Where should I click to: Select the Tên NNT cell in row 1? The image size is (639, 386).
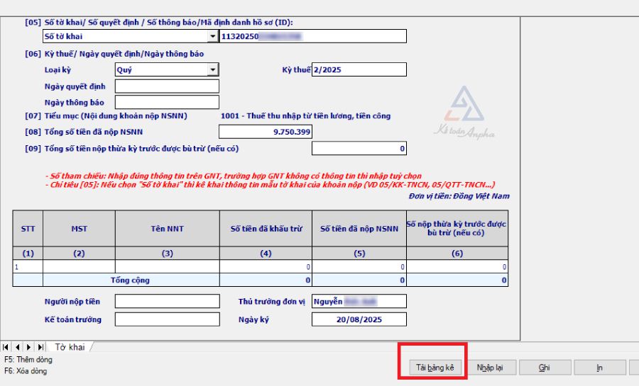click(x=168, y=267)
